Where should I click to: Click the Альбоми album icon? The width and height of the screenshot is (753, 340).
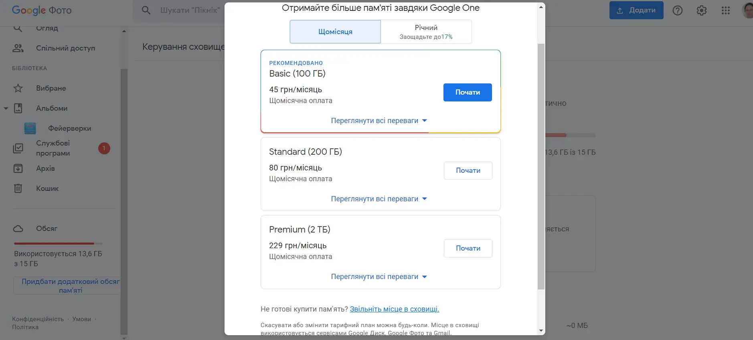pos(18,108)
